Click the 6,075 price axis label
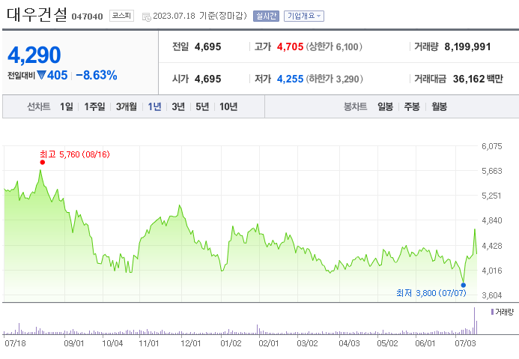The image size is (519, 359). pyautogui.click(x=492, y=146)
